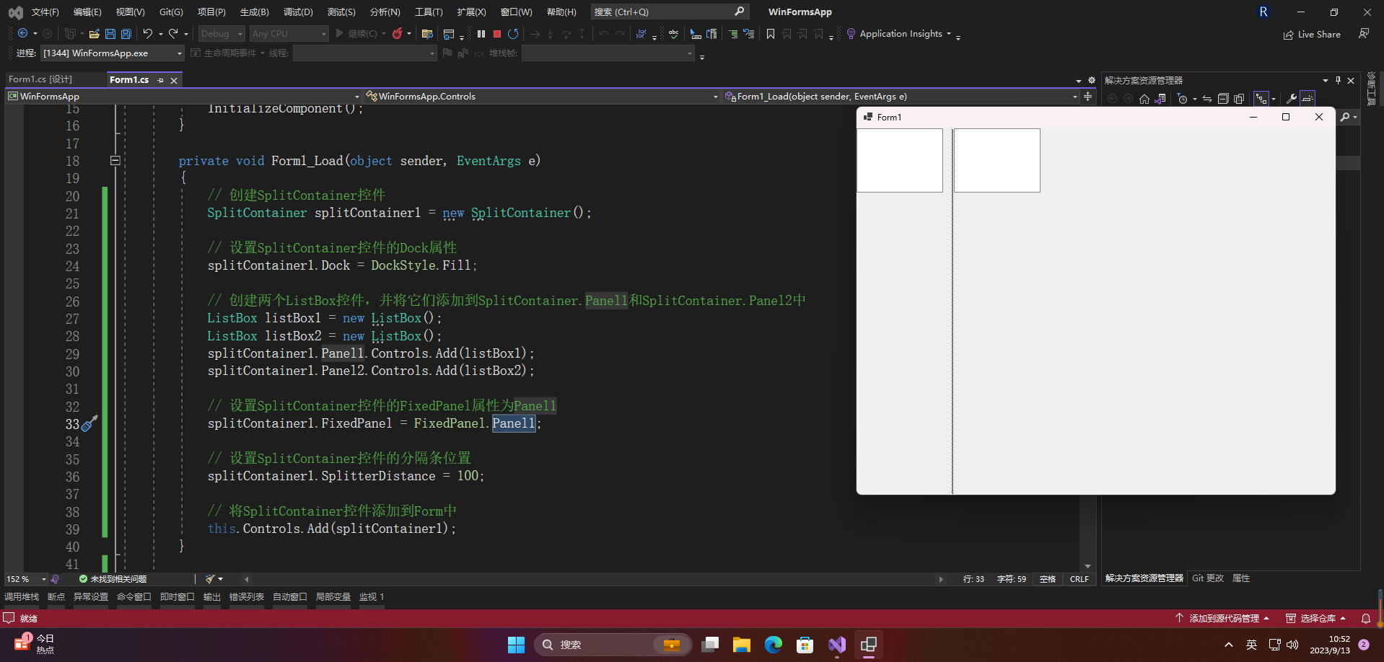Open the 输出 panel tab
Image resolution: width=1384 pixels, height=662 pixels.
(212, 597)
